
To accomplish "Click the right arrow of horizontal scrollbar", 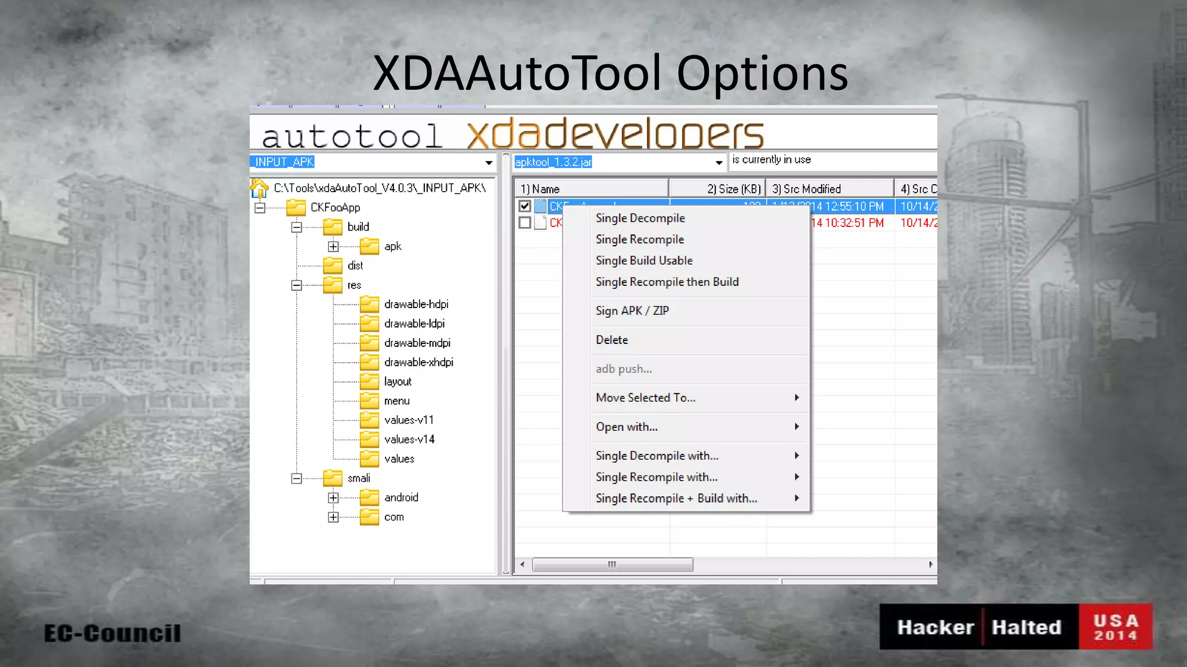I will point(930,565).
